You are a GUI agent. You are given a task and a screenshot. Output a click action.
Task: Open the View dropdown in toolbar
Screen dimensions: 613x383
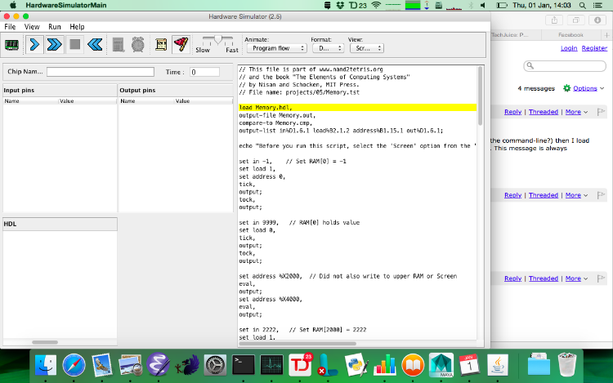pos(365,48)
